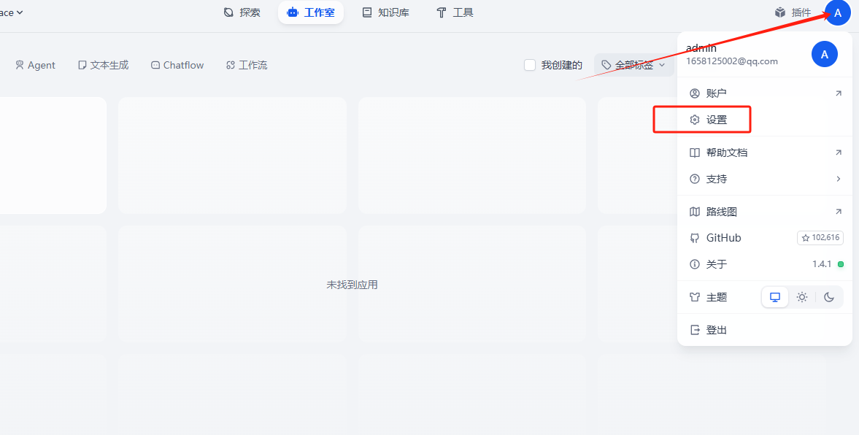Open the 路线图 menu entry
Viewport: 859px width, 435px height.
click(x=766, y=212)
